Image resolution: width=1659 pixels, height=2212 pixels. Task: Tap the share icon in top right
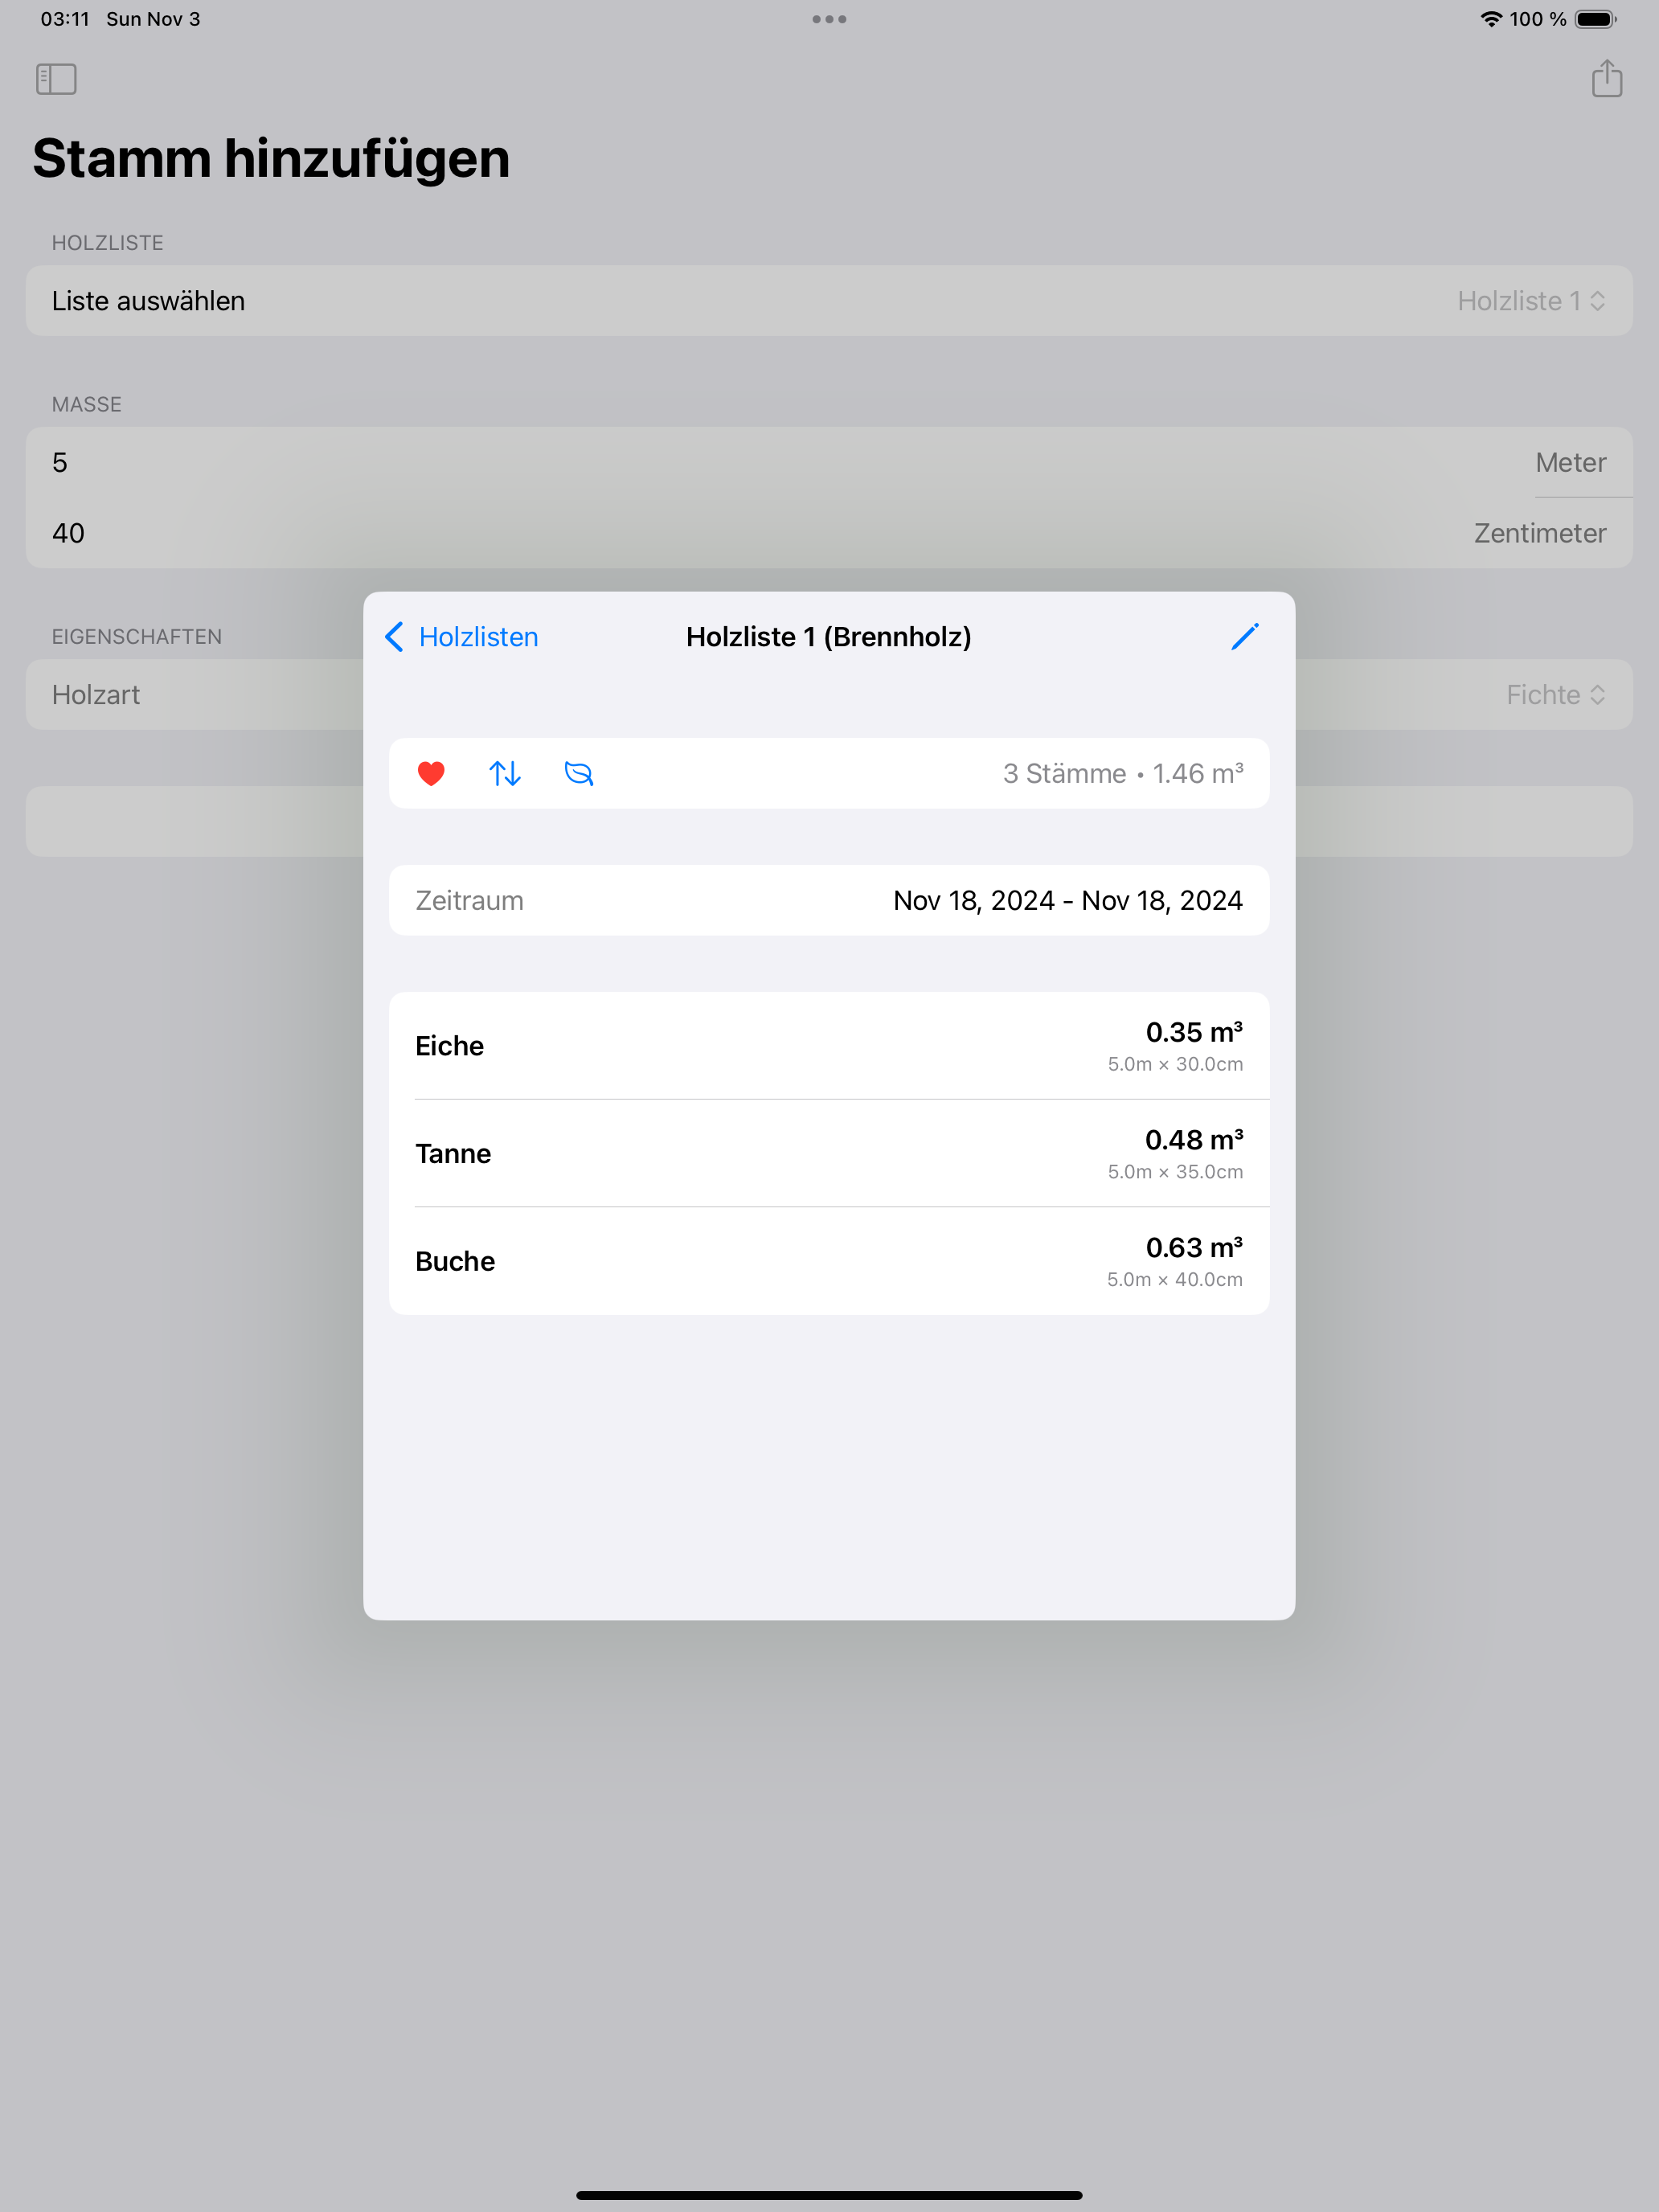(x=1606, y=78)
